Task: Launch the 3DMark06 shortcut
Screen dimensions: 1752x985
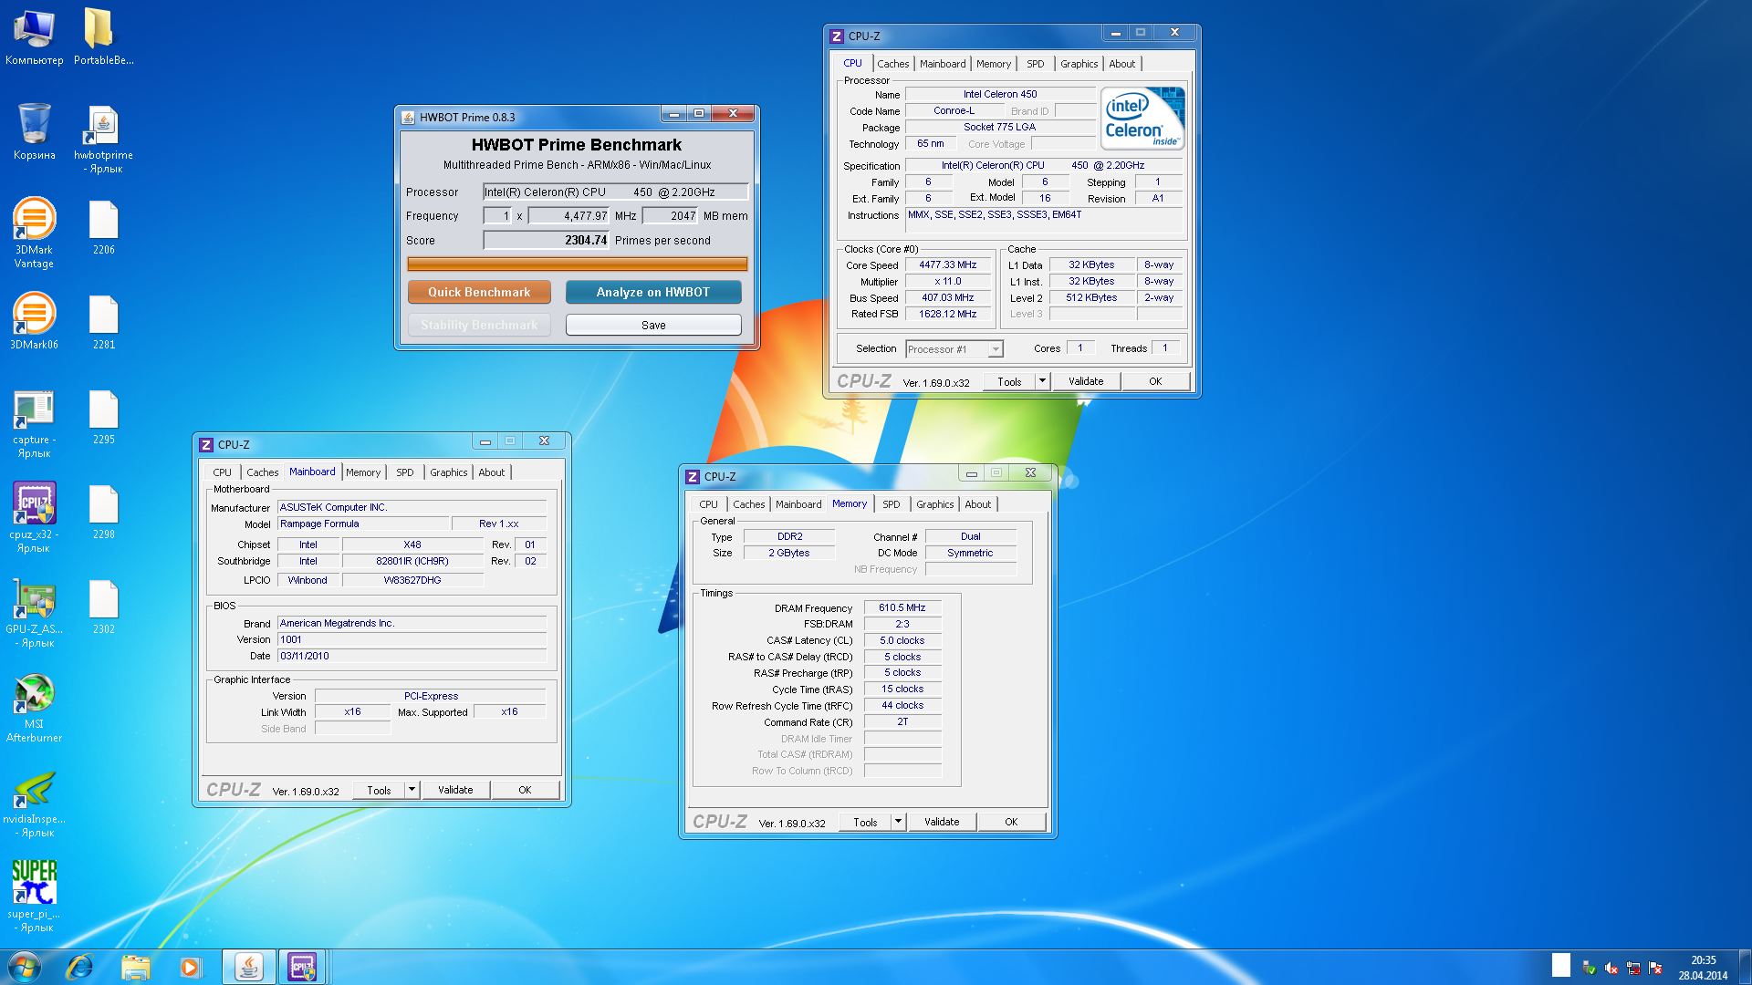Action: [x=34, y=320]
